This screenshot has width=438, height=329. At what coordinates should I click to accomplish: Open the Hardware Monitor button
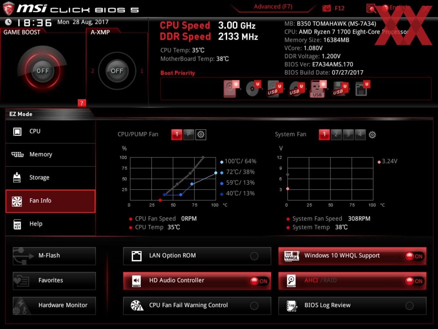click(54, 305)
